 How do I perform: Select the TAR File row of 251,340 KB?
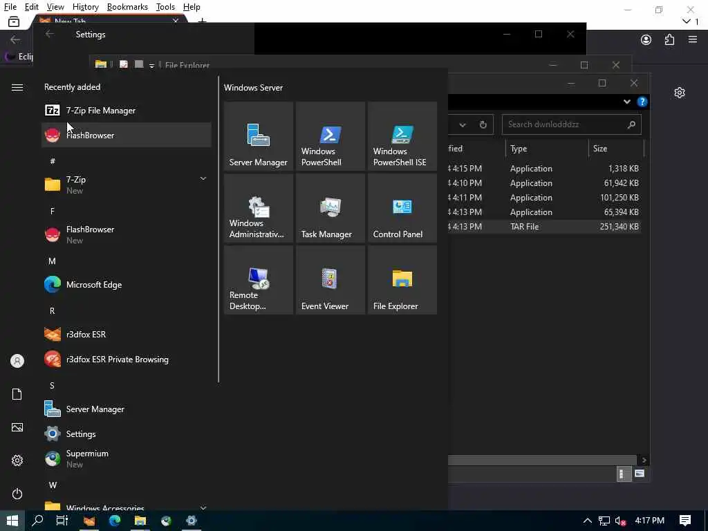tap(545, 226)
